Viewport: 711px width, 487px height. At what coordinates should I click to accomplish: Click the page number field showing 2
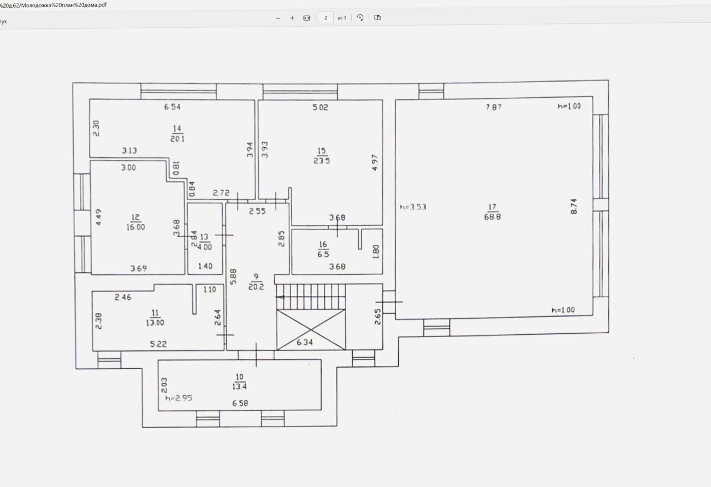(326, 18)
